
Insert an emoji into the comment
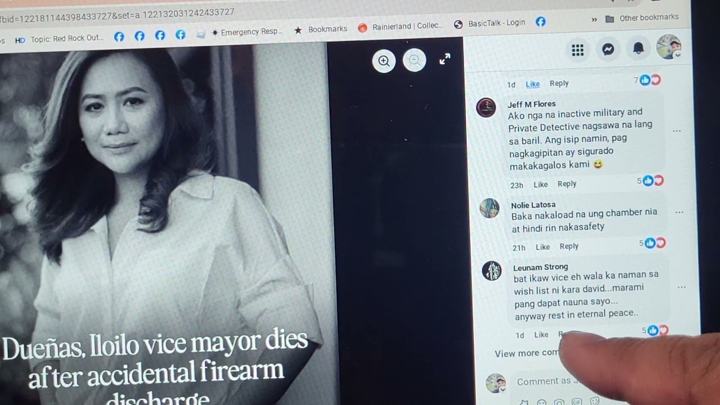click(x=541, y=403)
